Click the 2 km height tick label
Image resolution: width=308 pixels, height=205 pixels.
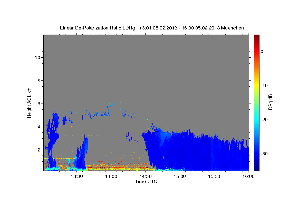pos(38,150)
